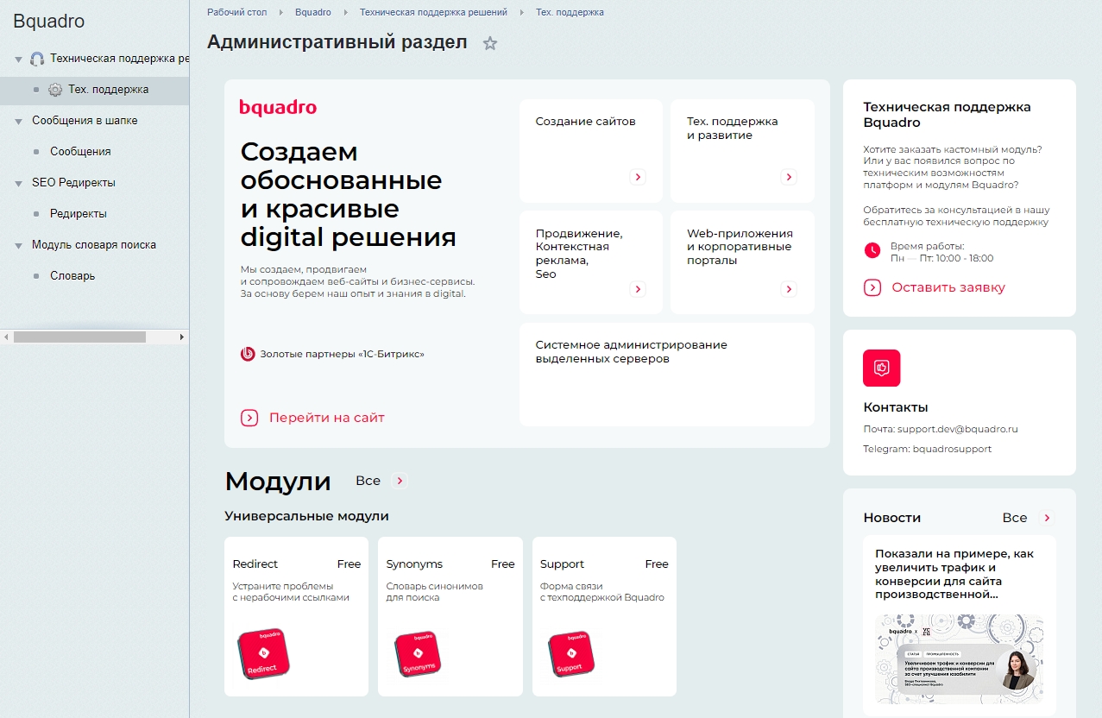Screen dimensions: 1102x718
Task: Click breadcrumb arrow after Рабочий стол
Action: coord(280,12)
